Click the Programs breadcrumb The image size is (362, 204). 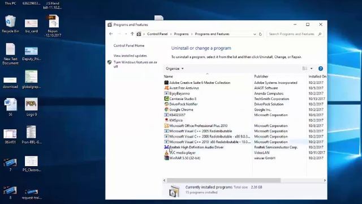tap(181, 34)
